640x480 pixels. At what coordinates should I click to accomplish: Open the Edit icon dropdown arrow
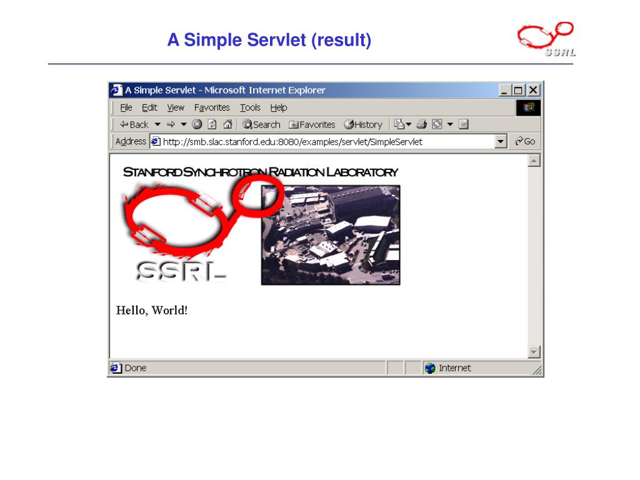tap(450, 124)
